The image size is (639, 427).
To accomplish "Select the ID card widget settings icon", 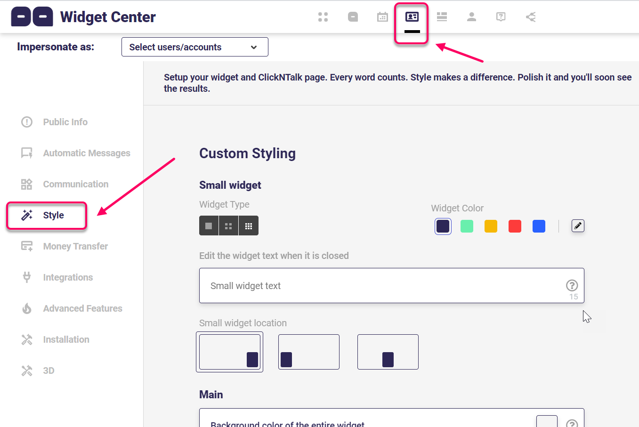I will point(412,17).
